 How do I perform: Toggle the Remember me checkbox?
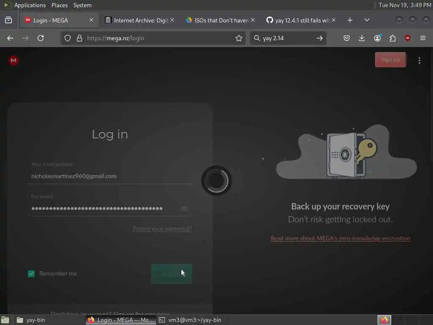click(31, 274)
